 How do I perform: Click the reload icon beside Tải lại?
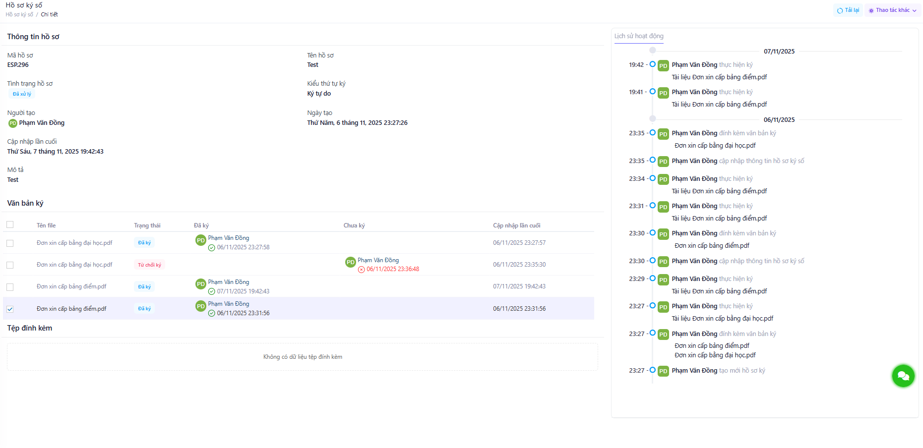coord(840,10)
